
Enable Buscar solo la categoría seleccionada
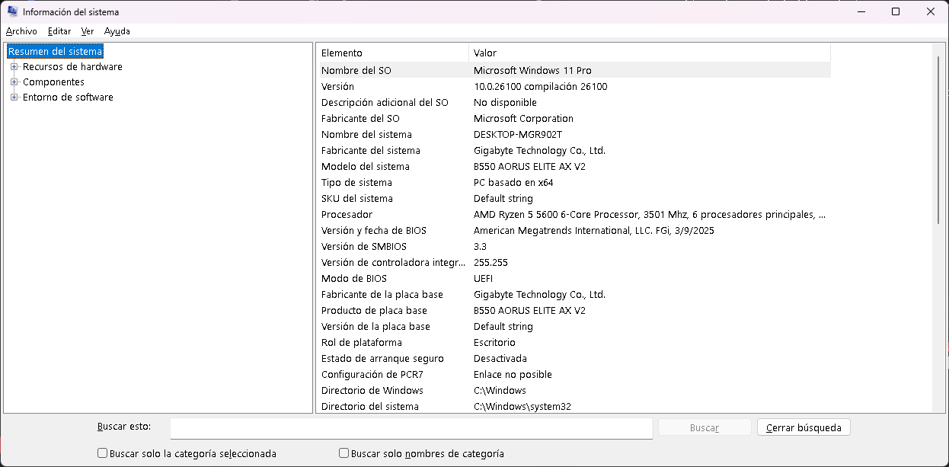(x=103, y=453)
